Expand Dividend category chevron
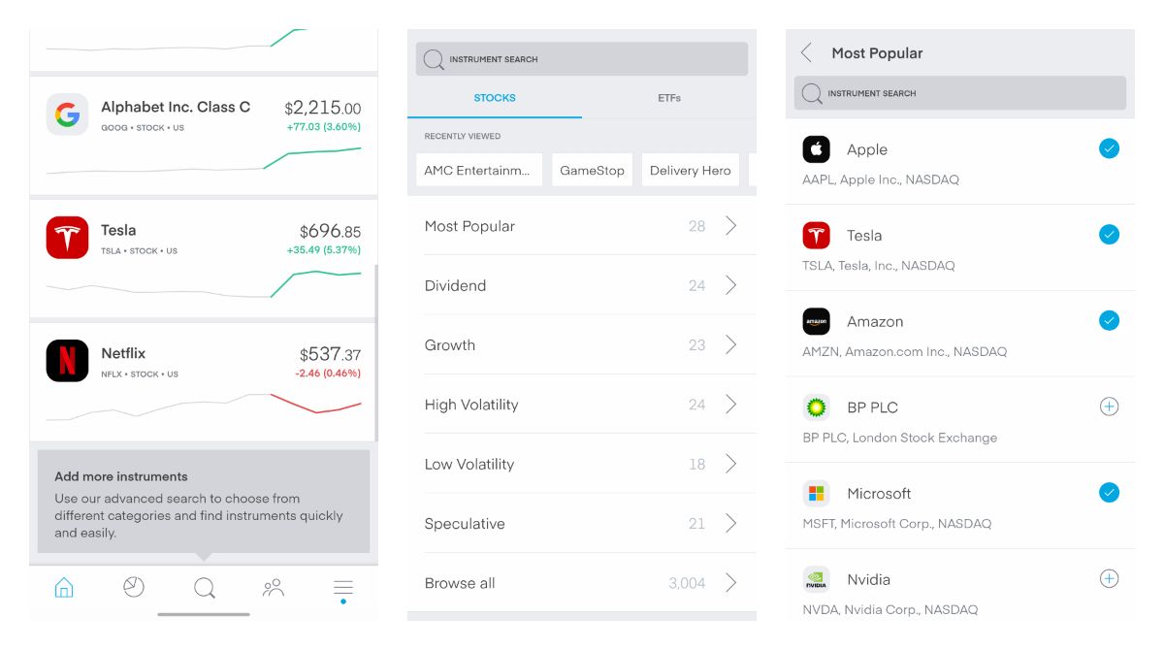 731,285
